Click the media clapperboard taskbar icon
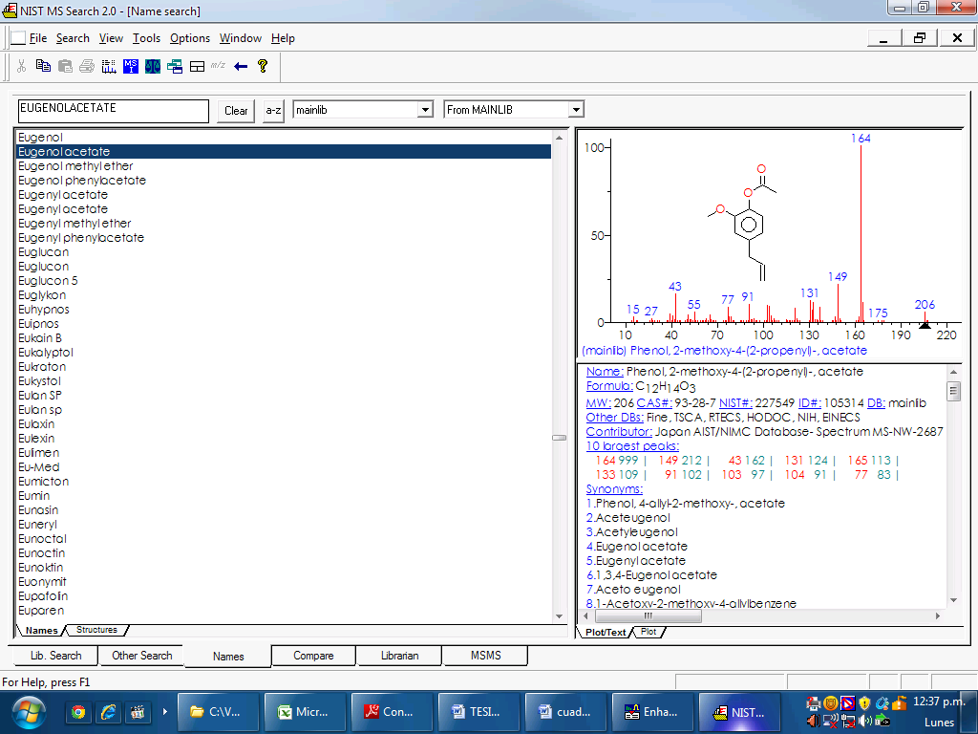 [x=138, y=712]
